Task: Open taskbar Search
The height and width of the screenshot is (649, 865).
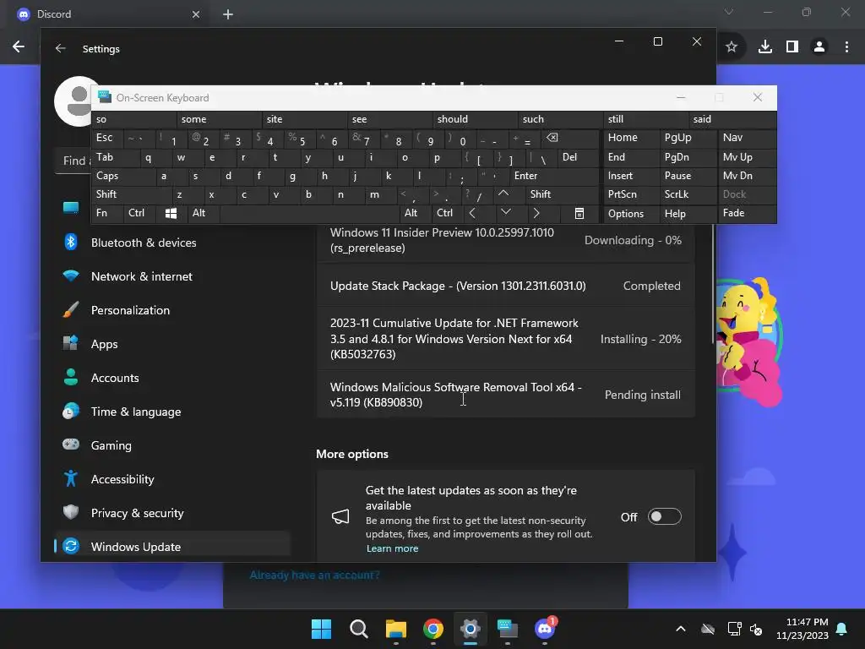Action: click(358, 629)
